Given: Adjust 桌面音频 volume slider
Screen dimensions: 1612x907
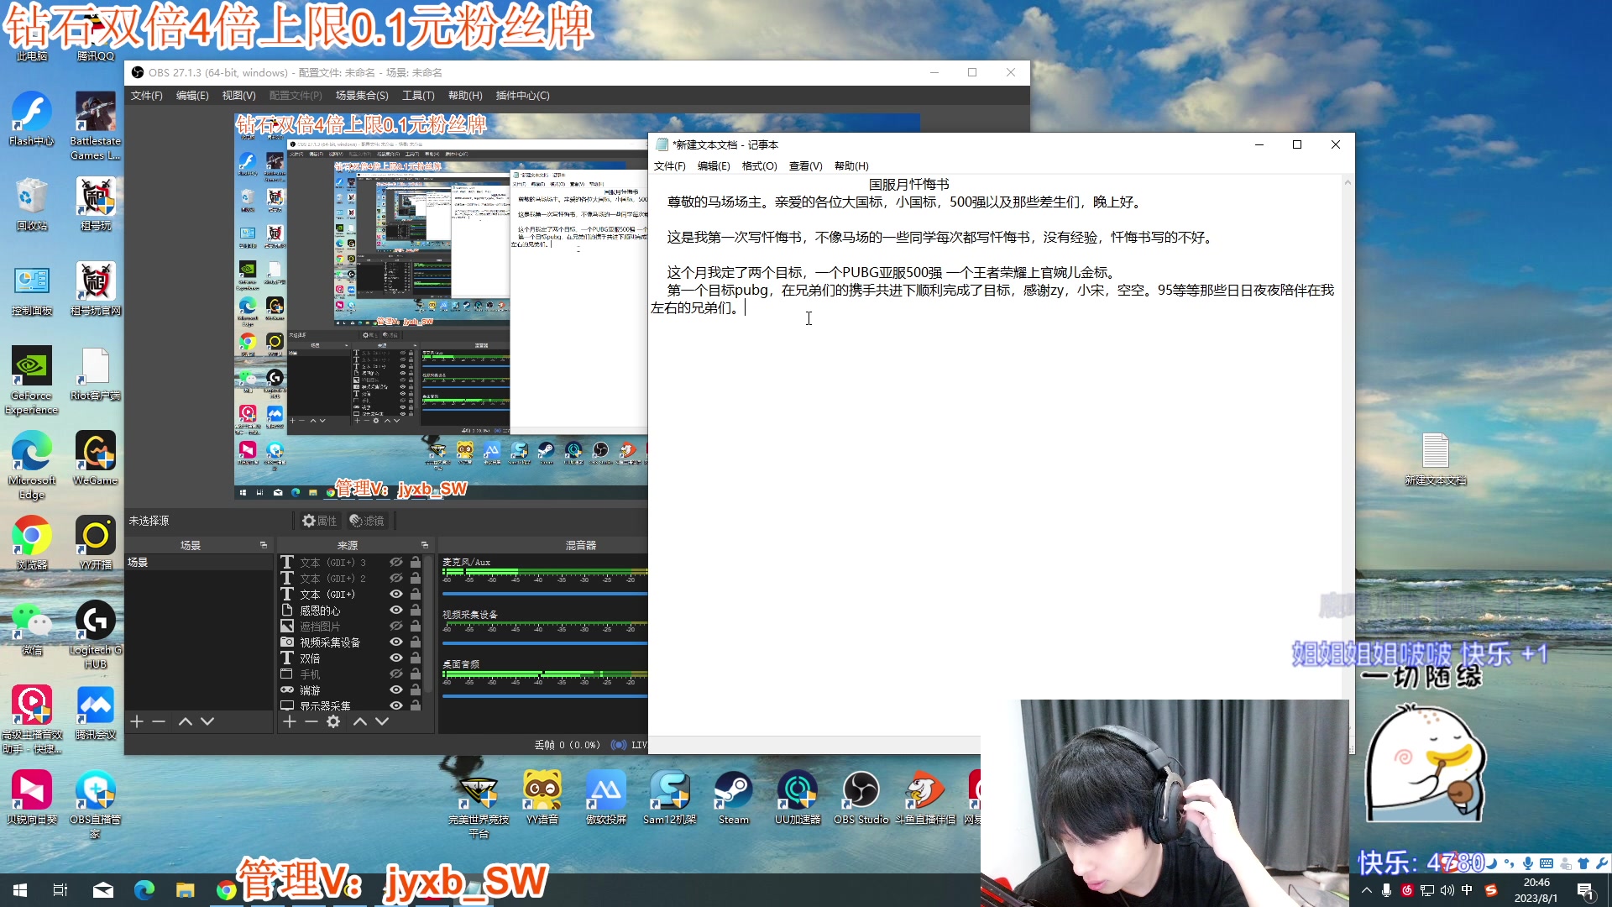Looking at the screenshot, I should 545,695.
